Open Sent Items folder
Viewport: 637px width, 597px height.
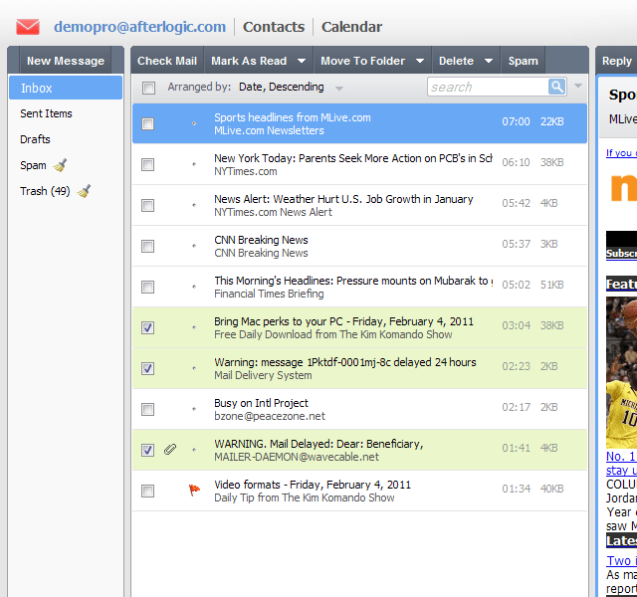pyautogui.click(x=46, y=113)
